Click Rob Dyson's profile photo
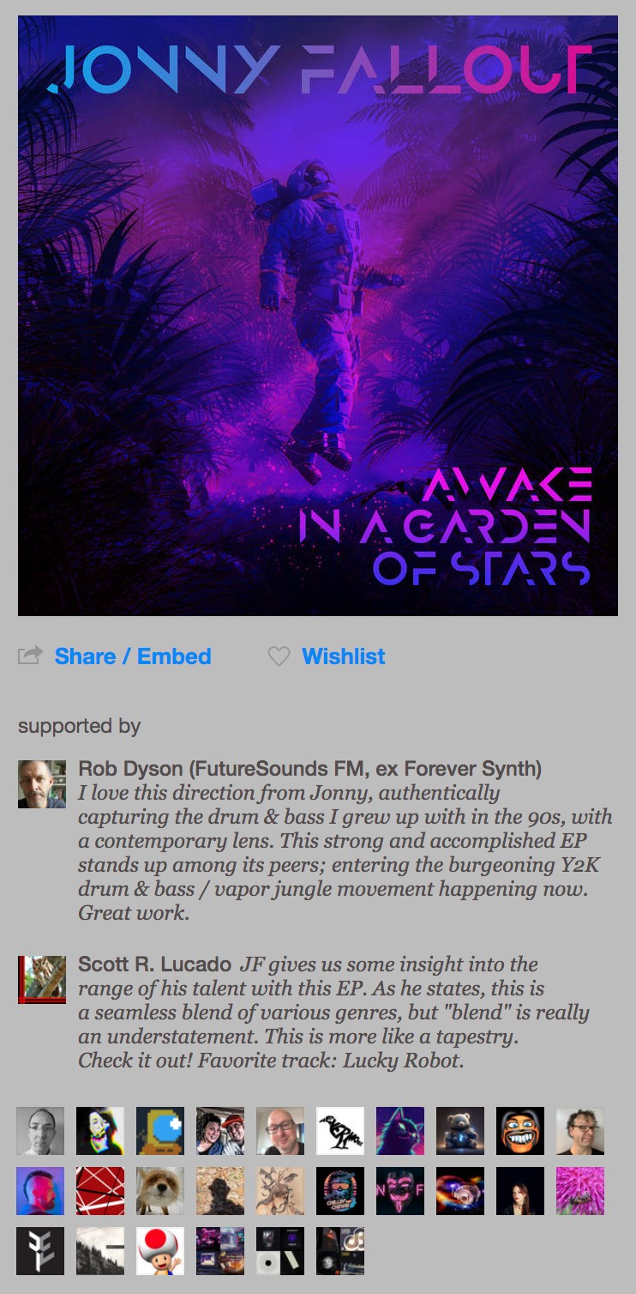This screenshot has width=636, height=1294. [x=42, y=783]
